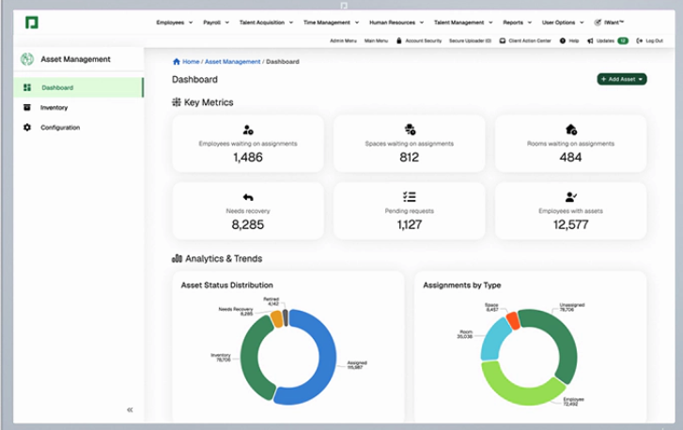Image resolution: width=683 pixels, height=430 pixels.
Task: Click the Analytics & Trends chart icon
Action: tap(177, 258)
